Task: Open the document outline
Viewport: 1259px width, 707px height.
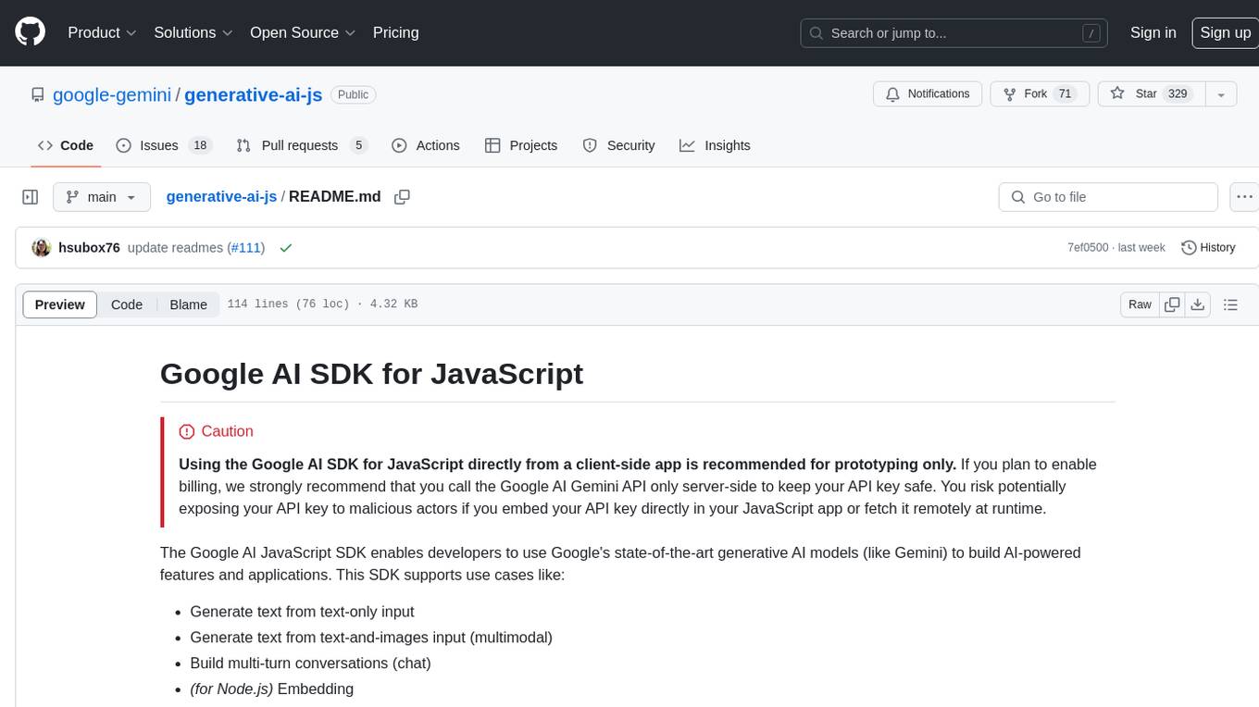Action: [x=1230, y=304]
